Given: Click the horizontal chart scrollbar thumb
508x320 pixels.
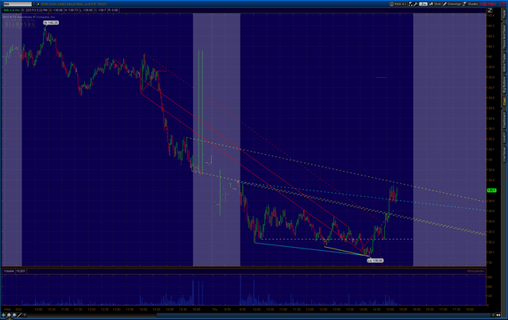Looking at the screenshot, I should (x=323, y=314).
